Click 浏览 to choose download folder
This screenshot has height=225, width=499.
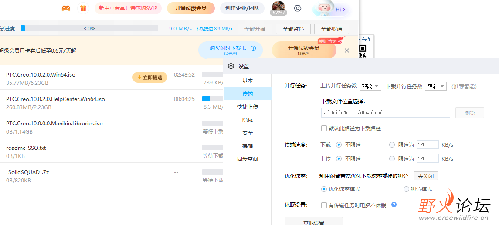point(470,112)
